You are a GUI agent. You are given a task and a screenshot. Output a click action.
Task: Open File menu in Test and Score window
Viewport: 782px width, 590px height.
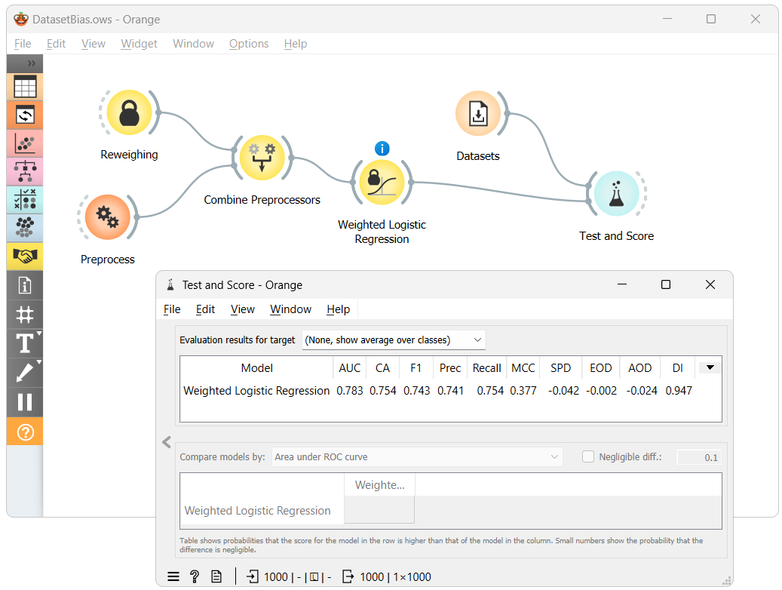coord(172,309)
